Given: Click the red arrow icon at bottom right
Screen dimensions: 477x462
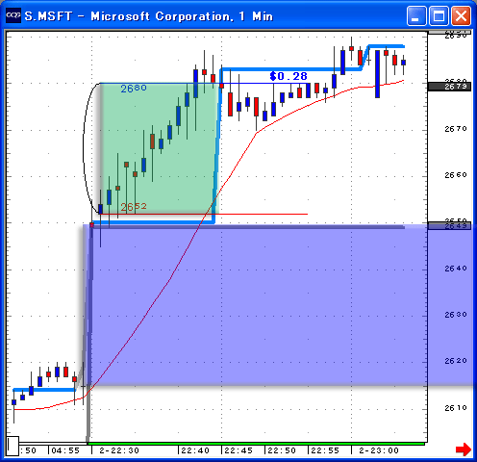Looking at the screenshot, I should [x=464, y=449].
